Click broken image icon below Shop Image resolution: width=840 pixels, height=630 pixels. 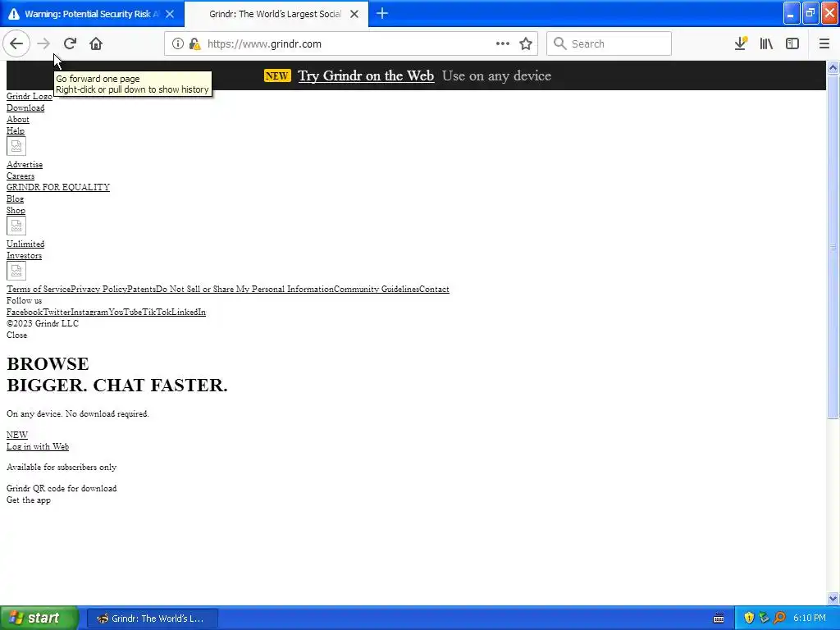coord(16,226)
